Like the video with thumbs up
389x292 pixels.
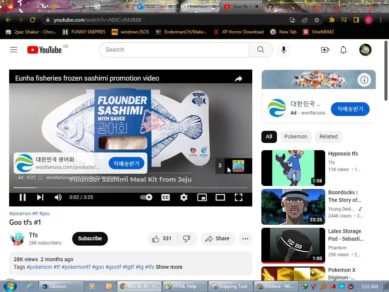(x=162, y=239)
